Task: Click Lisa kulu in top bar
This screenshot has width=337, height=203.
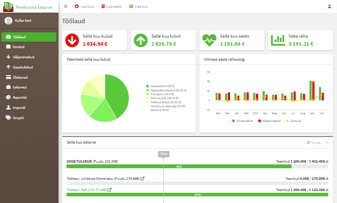Action: 85,6
